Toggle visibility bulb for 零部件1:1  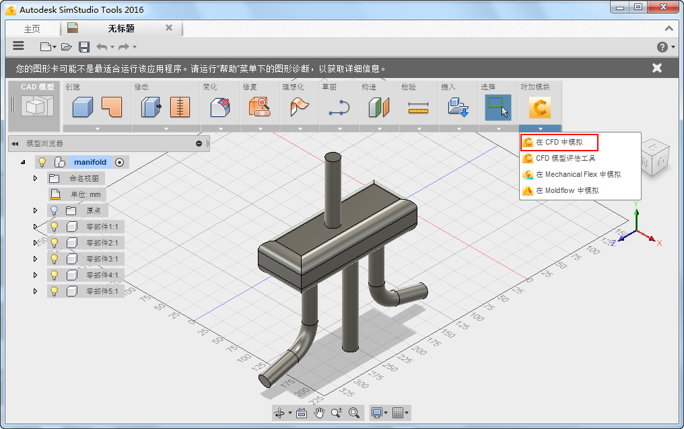pyautogui.click(x=55, y=227)
